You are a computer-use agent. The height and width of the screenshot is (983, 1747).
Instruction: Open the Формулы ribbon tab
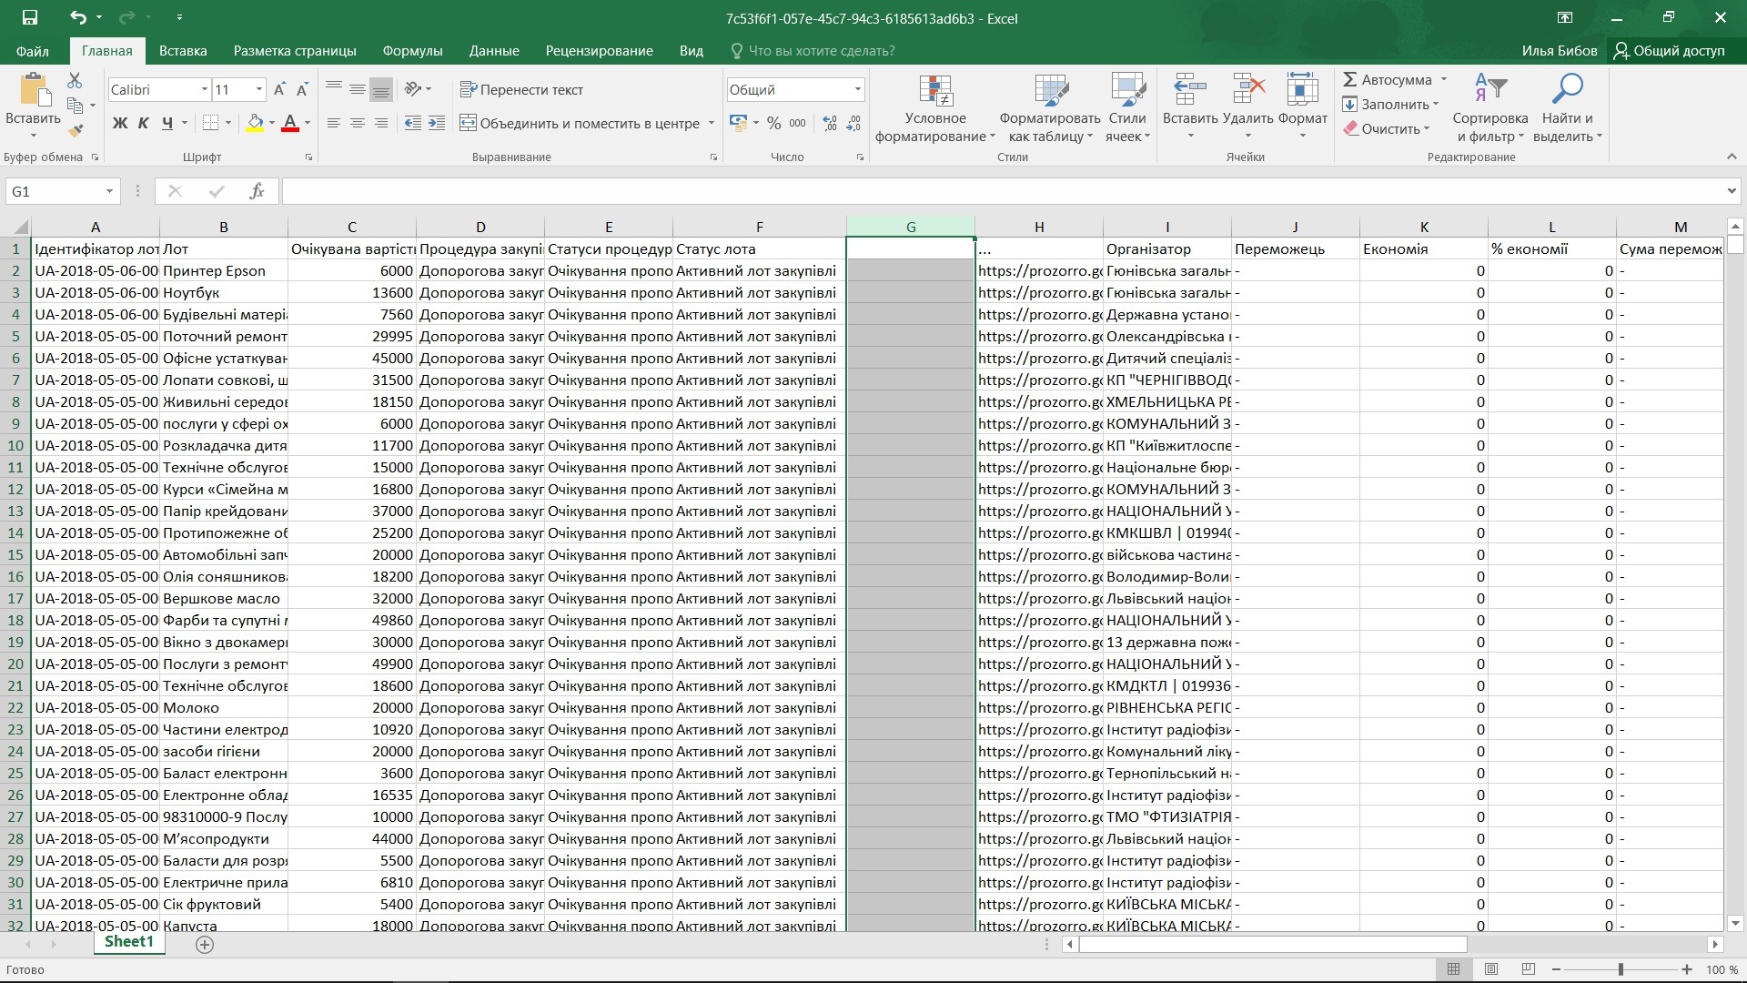click(x=412, y=51)
